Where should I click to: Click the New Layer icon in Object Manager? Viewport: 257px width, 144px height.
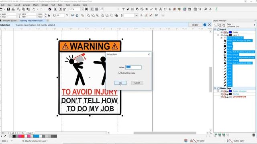215,135
